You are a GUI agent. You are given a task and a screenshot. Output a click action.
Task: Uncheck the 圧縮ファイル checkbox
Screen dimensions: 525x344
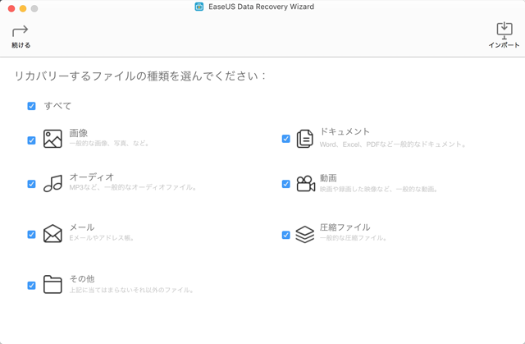(x=286, y=235)
